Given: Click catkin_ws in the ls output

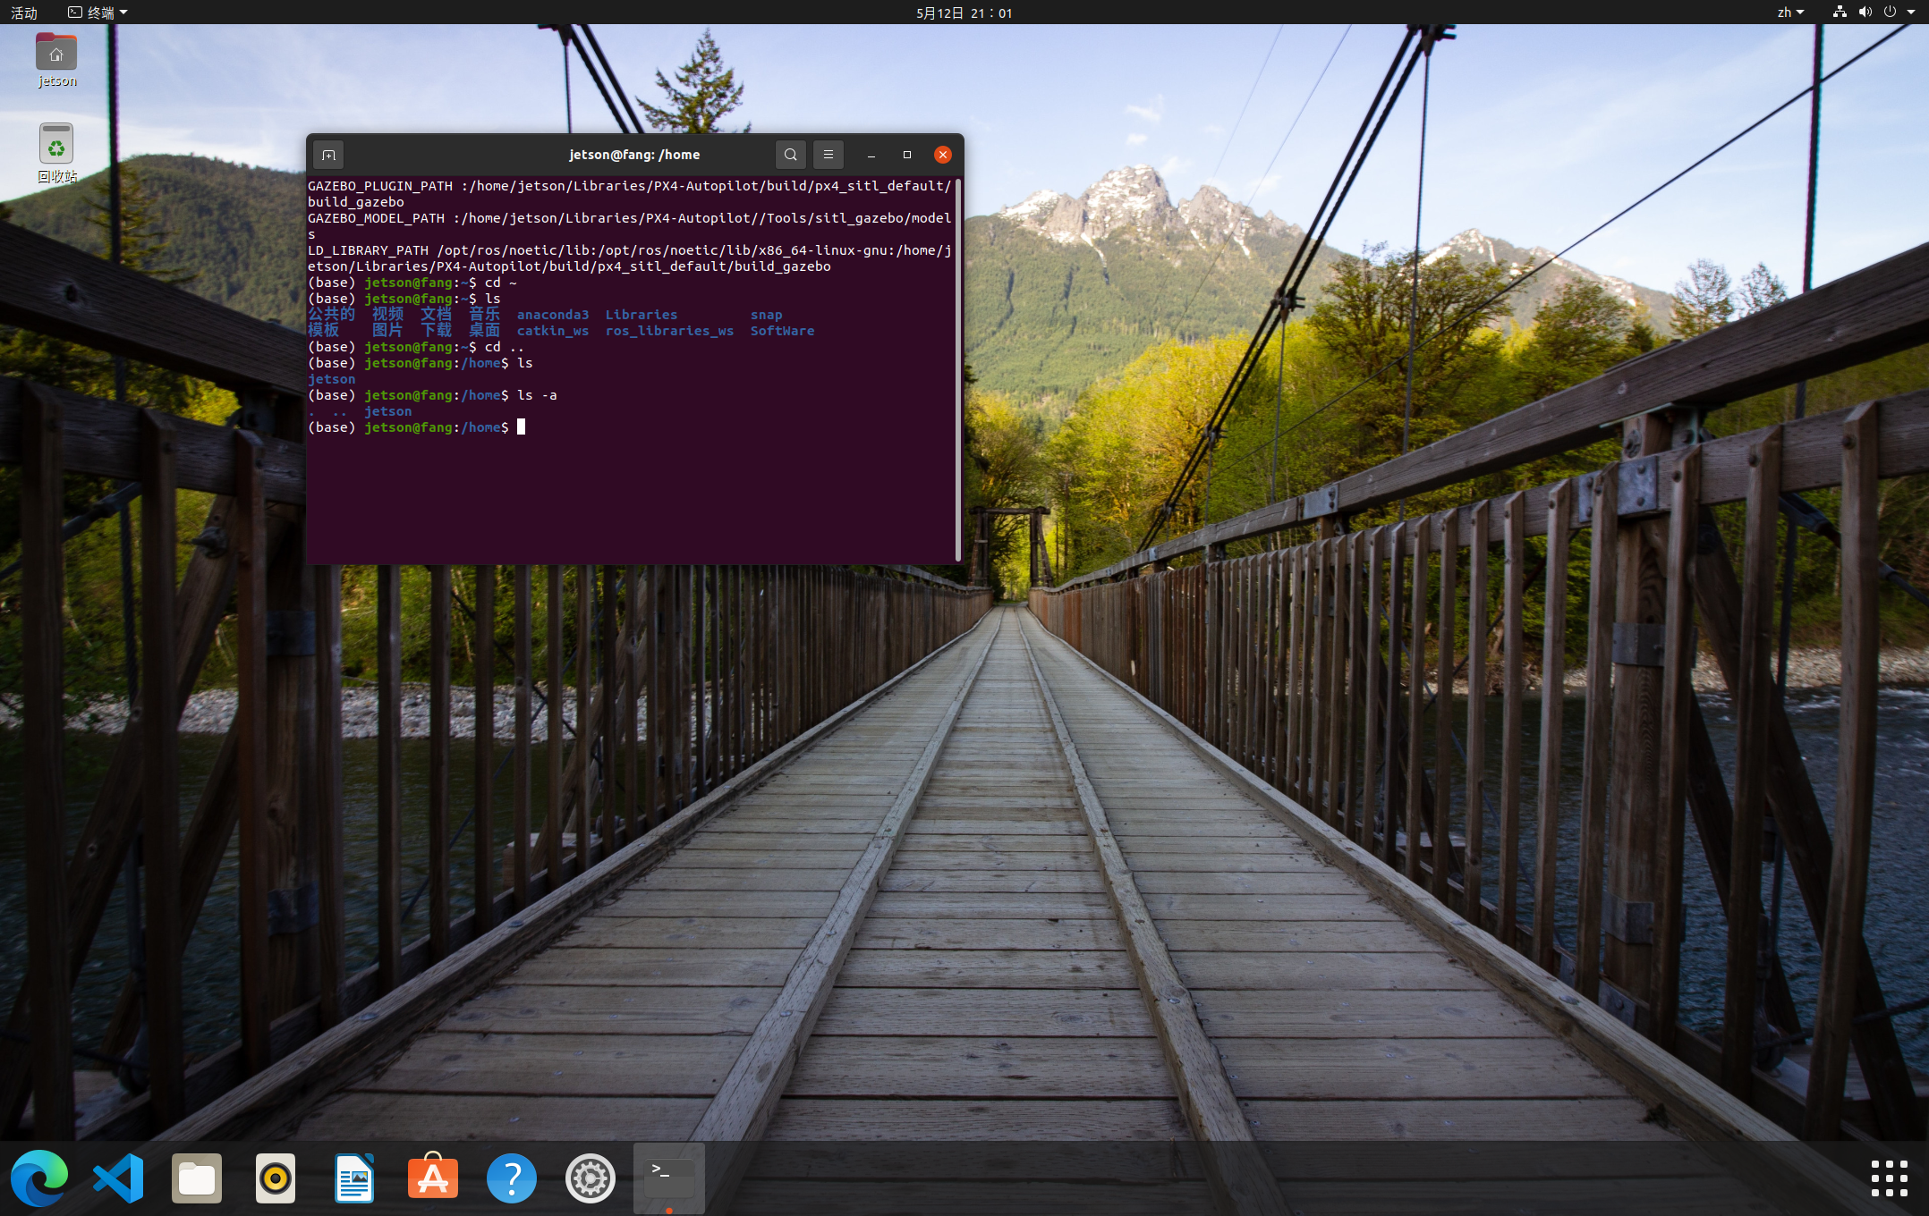Looking at the screenshot, I should [x=553, y=331].
